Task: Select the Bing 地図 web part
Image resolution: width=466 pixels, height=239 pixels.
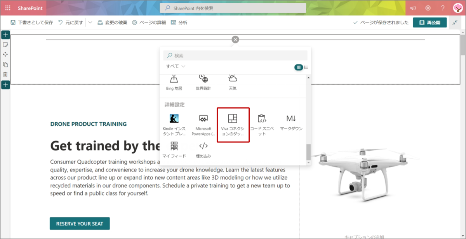Action: click(x=174, y=82)
